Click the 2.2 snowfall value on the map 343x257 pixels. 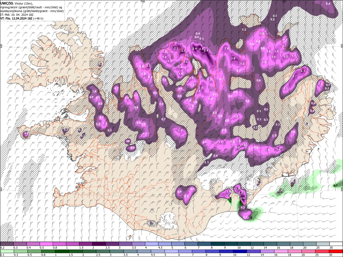[241, 192]
